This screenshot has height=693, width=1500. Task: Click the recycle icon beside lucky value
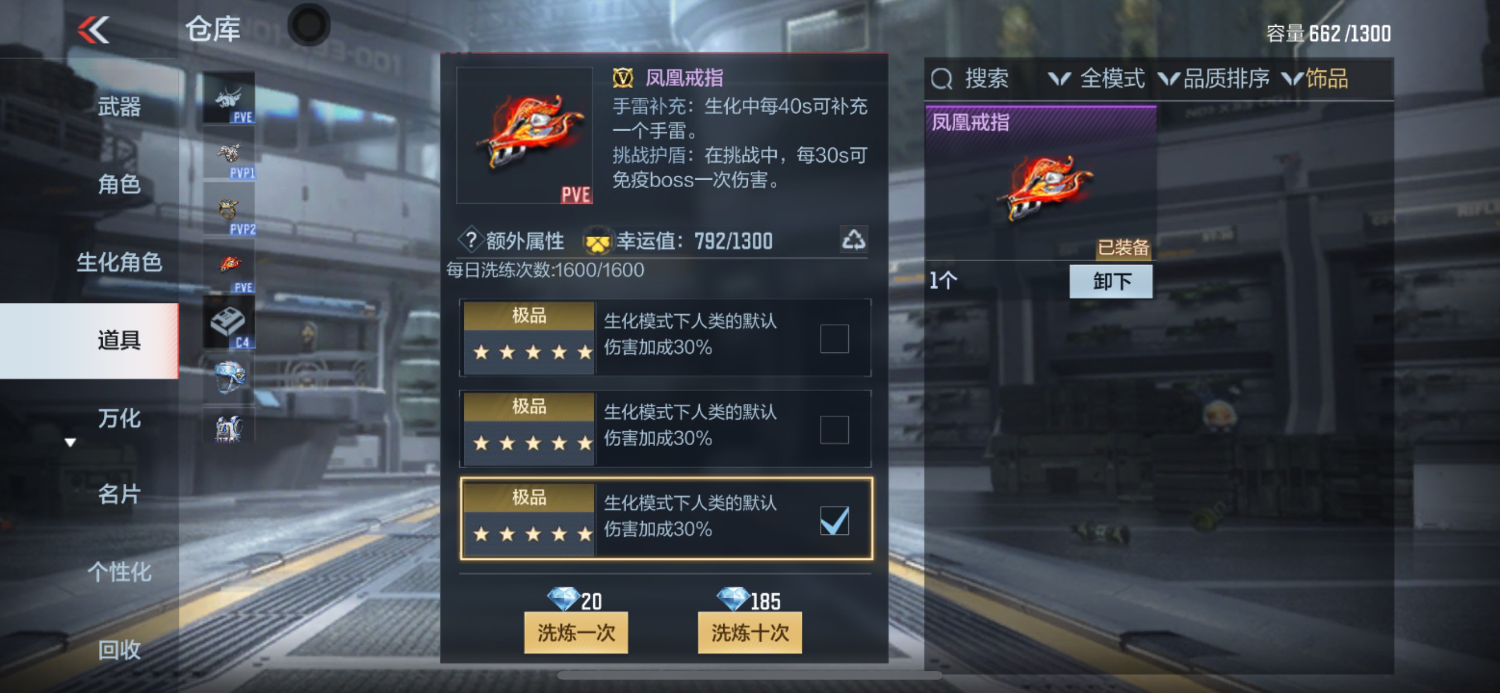tap(853, 239)
